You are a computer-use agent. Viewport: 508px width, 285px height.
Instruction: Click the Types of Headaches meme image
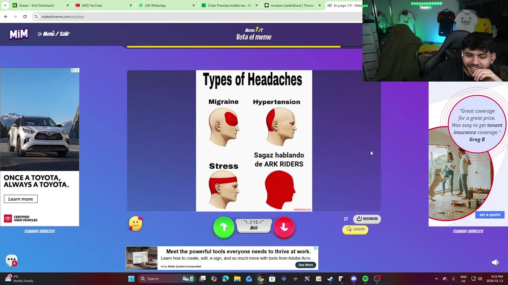(254, 141)
